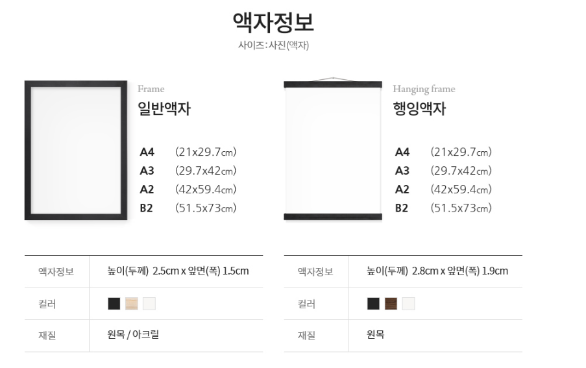This screenshot has height=368, width=586.
Task: Click the 일반액자 title text
Action: [x=164, y=109]
